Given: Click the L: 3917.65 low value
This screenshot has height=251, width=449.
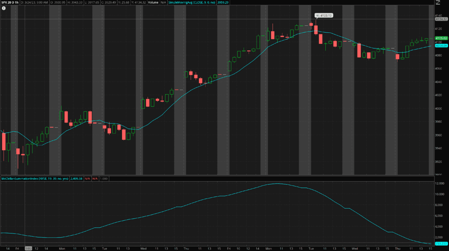Looking at the screenshot, I should click(92, 2).
